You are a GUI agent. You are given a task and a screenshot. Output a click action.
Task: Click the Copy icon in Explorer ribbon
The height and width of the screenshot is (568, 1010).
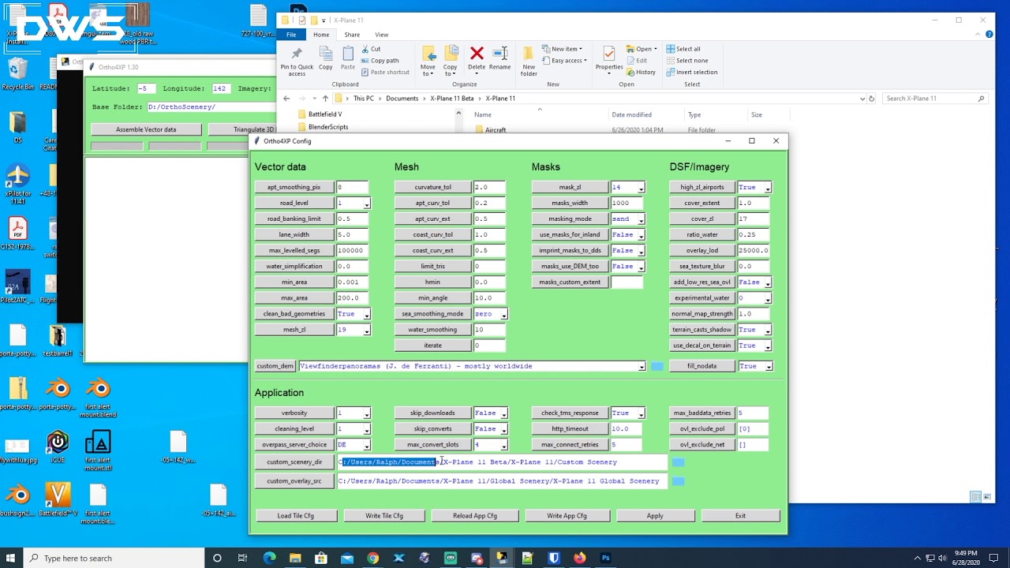pyautogui.click(x=325, y=58)
